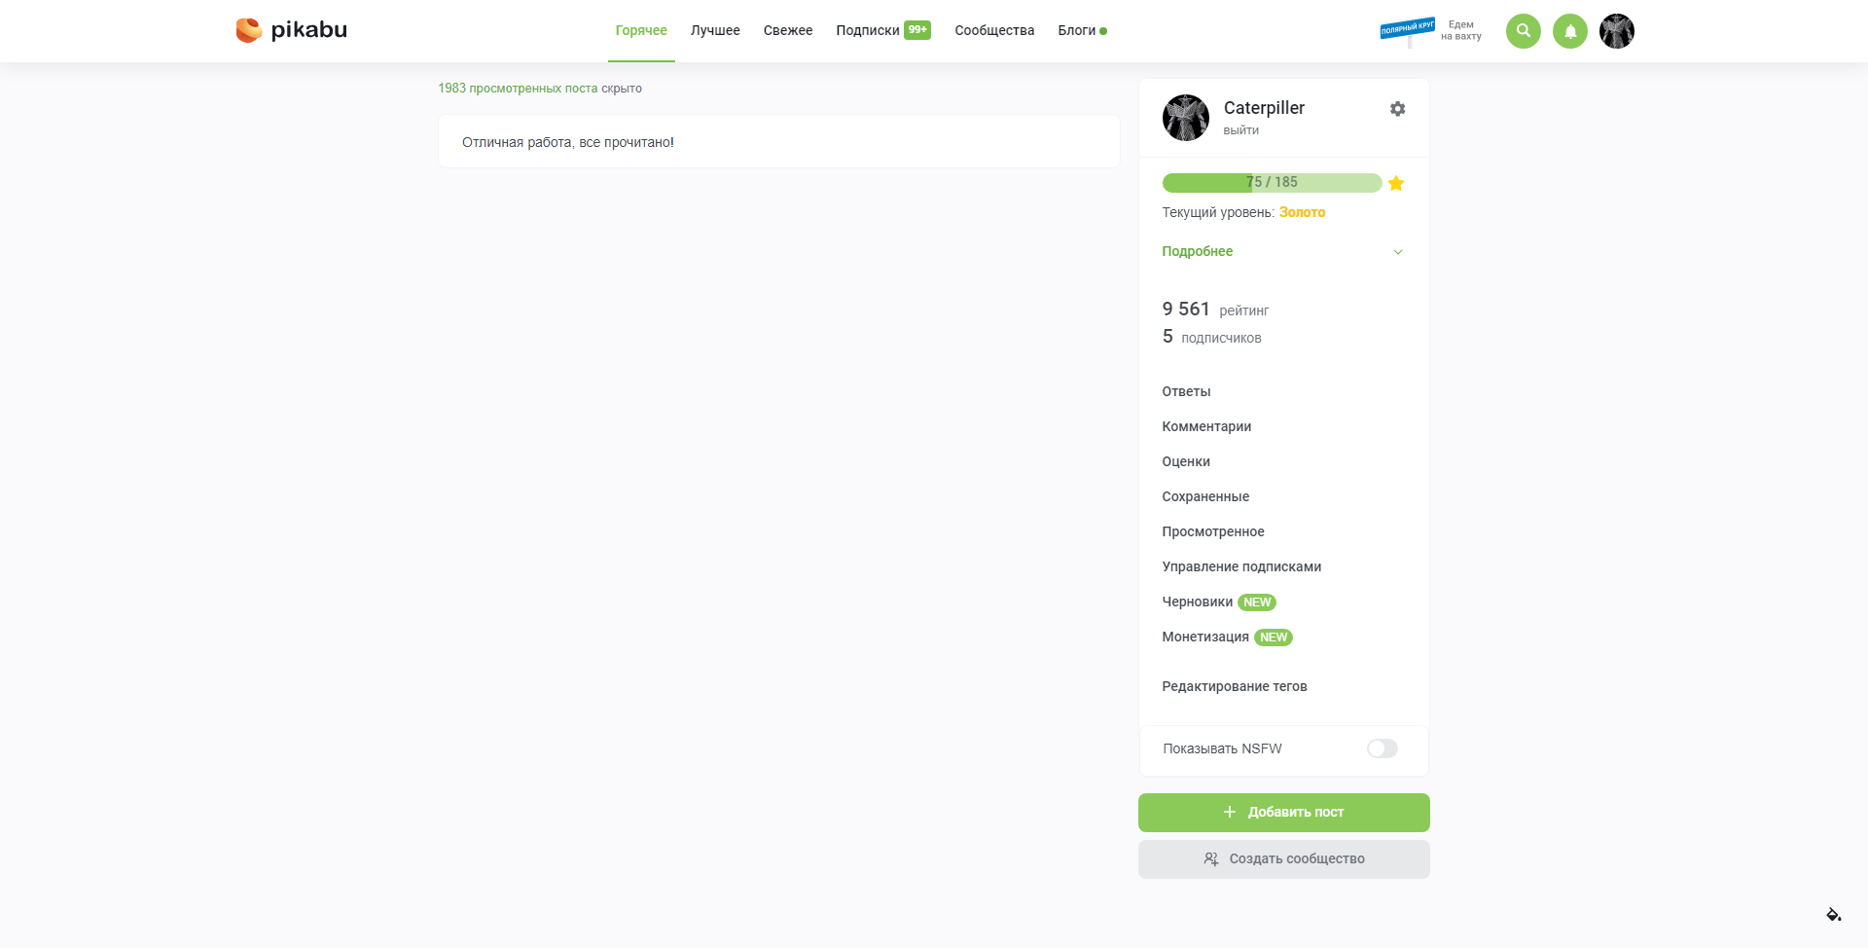The height and width of the screenshot is (948, 1868).
Task: Expand the Подробнее chevron arrow
Action: (1398, 252)
